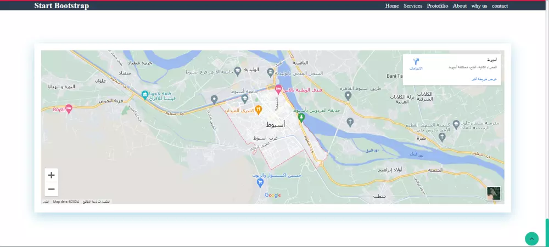Click the الوليدية neighborhood label
Image resolution: width=549 pixels, height=247 pixels.
tap(251, 70)
